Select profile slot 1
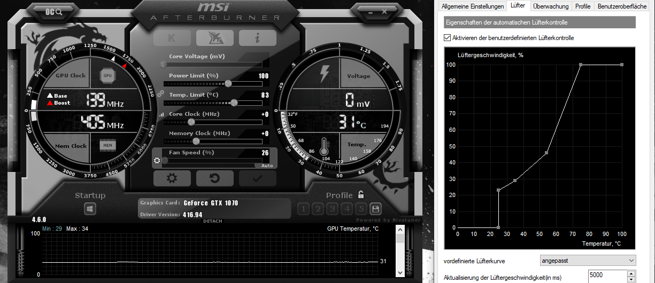The height and width of the screenshot is (283, 655). tap(303, 209)
